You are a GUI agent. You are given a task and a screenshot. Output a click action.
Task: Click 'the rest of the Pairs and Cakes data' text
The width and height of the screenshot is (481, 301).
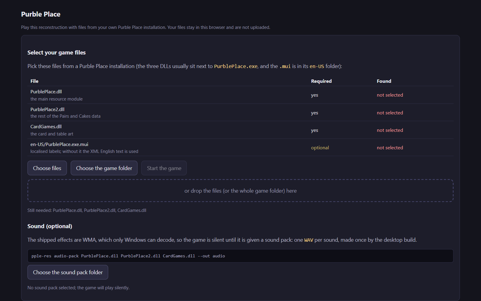66,116
